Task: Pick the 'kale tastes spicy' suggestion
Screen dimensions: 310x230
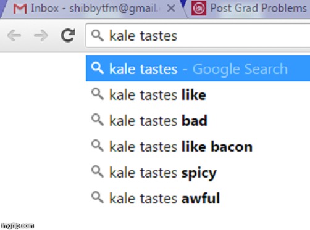Action: 198,172
